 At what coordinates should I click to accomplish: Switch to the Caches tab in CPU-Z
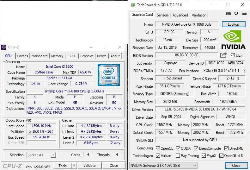click(22, 56)
